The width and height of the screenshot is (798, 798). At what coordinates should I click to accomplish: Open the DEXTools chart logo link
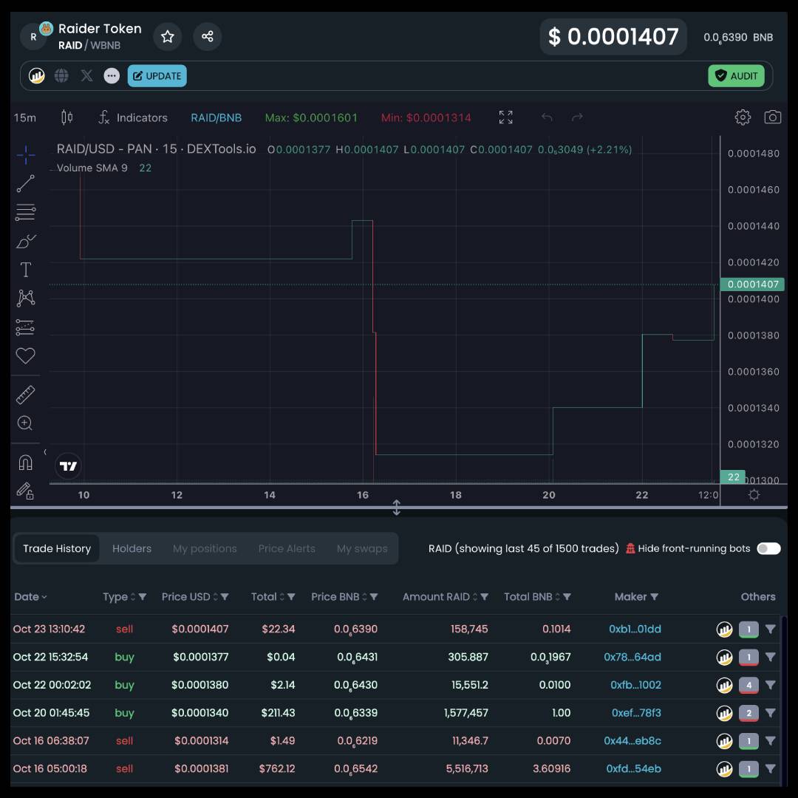click(x=37, y=76)
